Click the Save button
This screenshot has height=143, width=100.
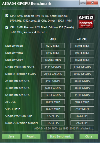[x=11, y=136]
